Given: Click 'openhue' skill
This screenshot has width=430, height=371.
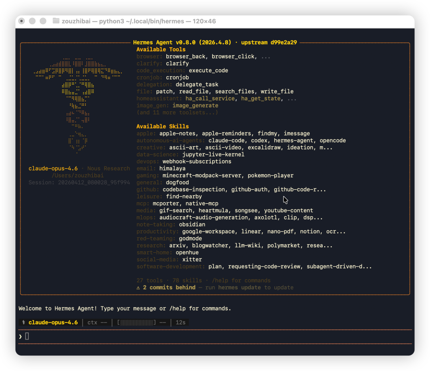Looking at the screenshot, I should 187,253.
